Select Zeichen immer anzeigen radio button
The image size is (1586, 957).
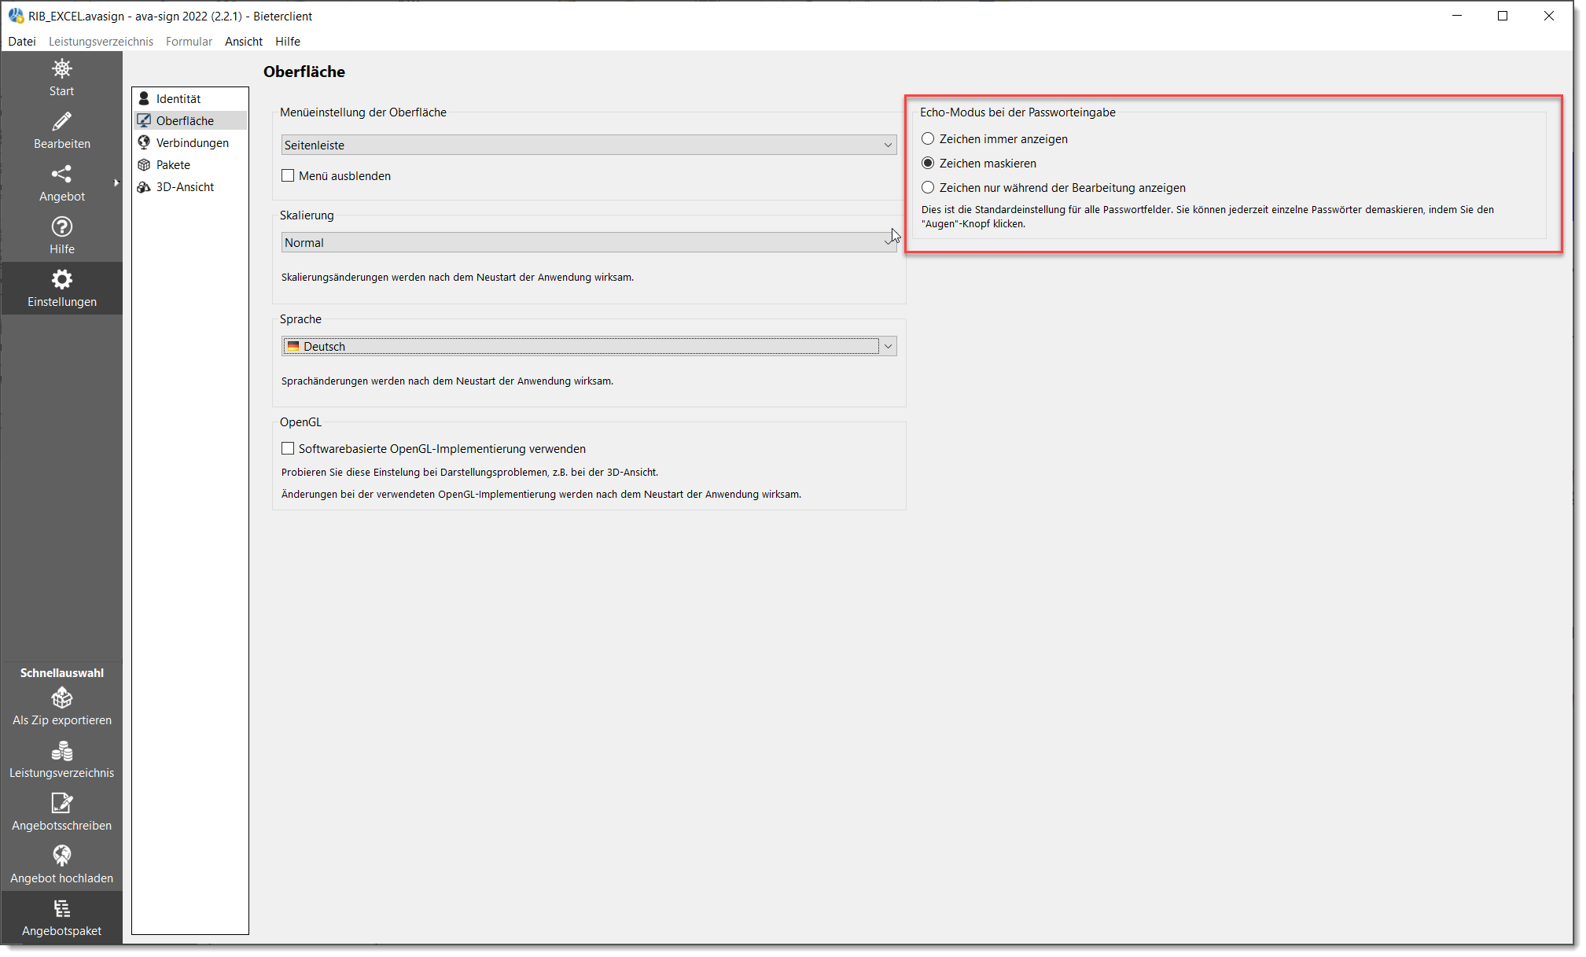[x=928, y=138]
